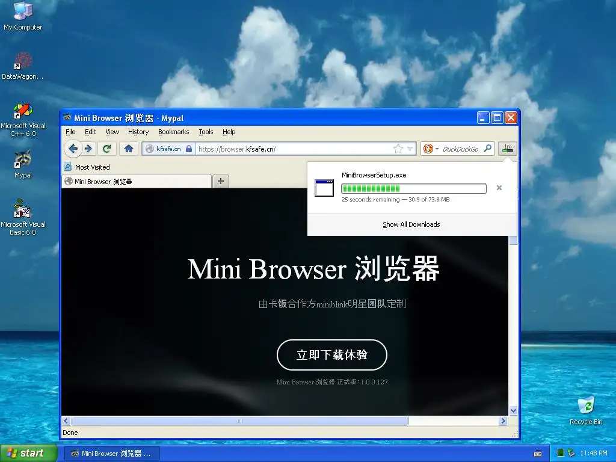
Task: Click the MiniBrowserSetup.exe file name
Action: click(374, 175)
